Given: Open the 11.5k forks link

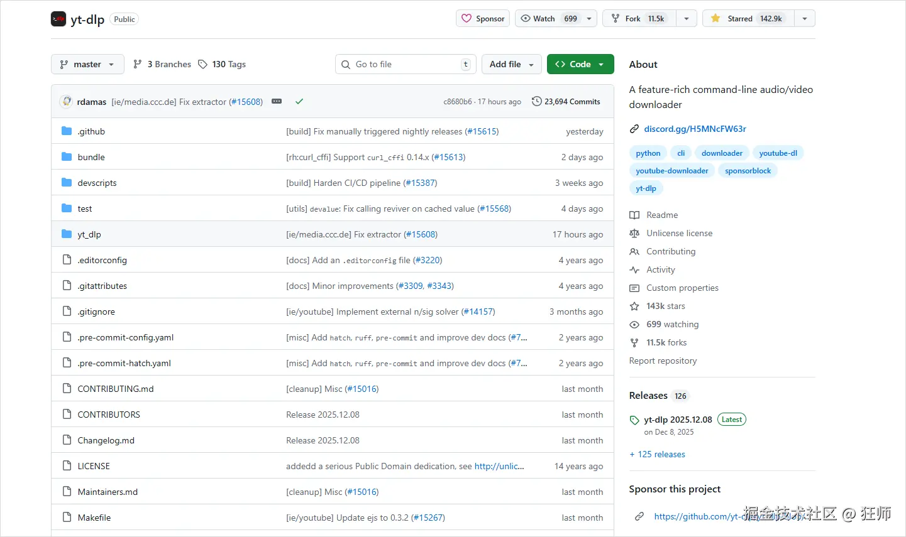Looking at the screenshot, I should [x=658, y=342].
